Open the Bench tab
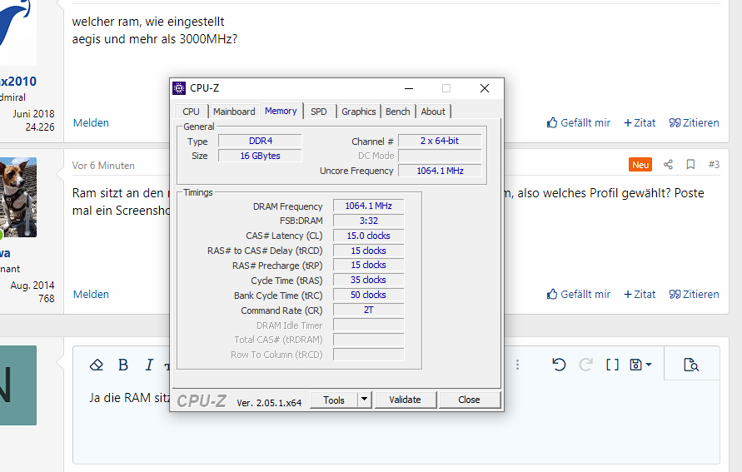This screenshot has height=472, width=742. coord(397,112)
